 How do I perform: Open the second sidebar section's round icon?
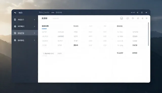coord(15,26)
